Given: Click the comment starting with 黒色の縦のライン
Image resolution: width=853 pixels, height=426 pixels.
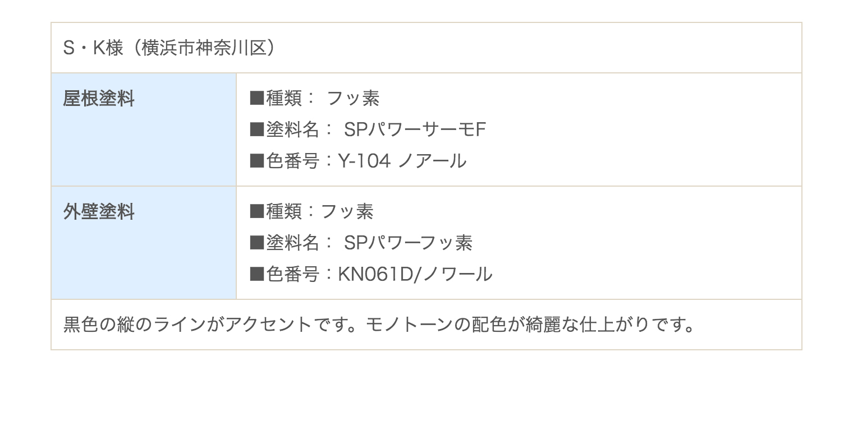Looking at the screenshot, I should (379, 325).
